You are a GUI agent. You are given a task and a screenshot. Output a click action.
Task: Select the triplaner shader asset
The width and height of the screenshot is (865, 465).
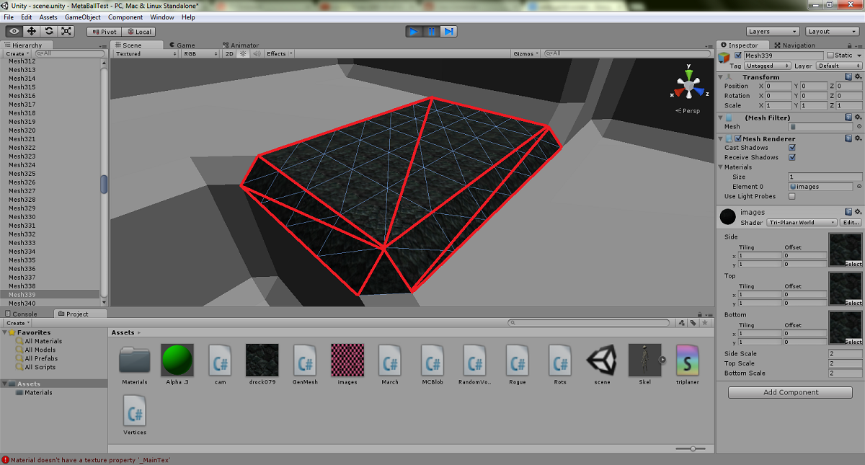click(x=687, y=359)
